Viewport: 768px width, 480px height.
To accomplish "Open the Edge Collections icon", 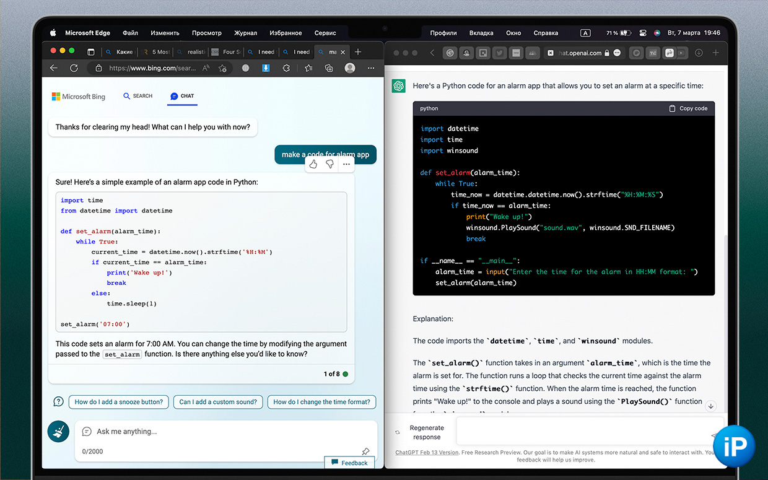I will [329, 68].
